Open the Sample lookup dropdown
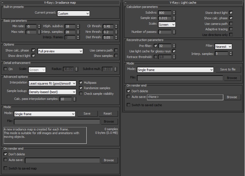The width and height of the screenshot is (245, 176). 52,92
